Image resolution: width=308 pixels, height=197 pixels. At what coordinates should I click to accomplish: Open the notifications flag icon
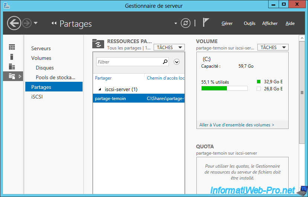(x=206, y=23)
